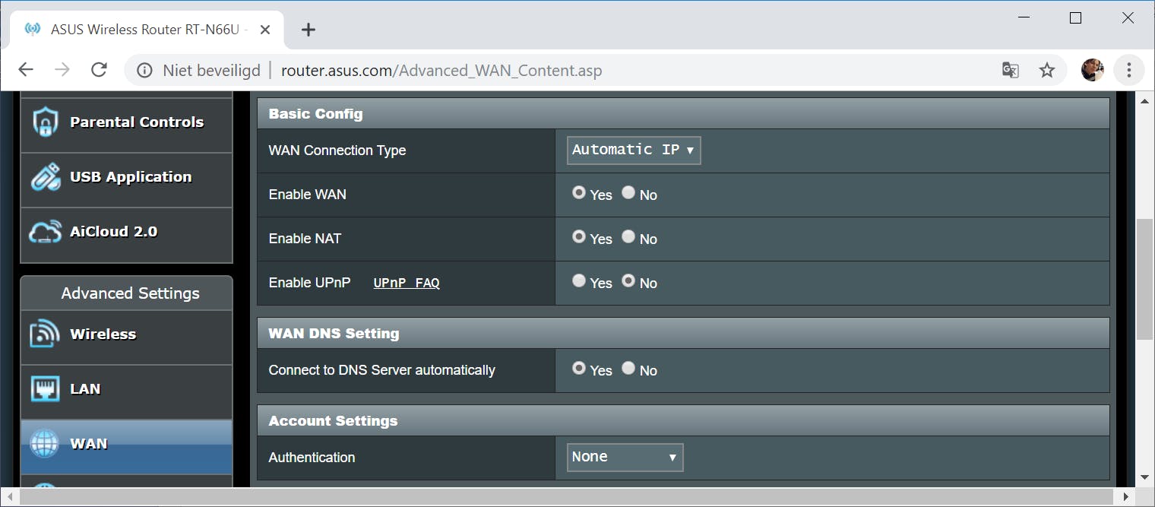
Task: Reload the router page
Action: tap(99, 71)
